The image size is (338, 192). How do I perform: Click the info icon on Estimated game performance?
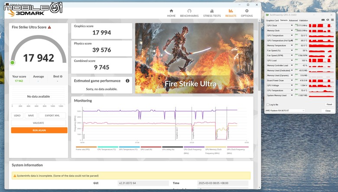[127, 81]
